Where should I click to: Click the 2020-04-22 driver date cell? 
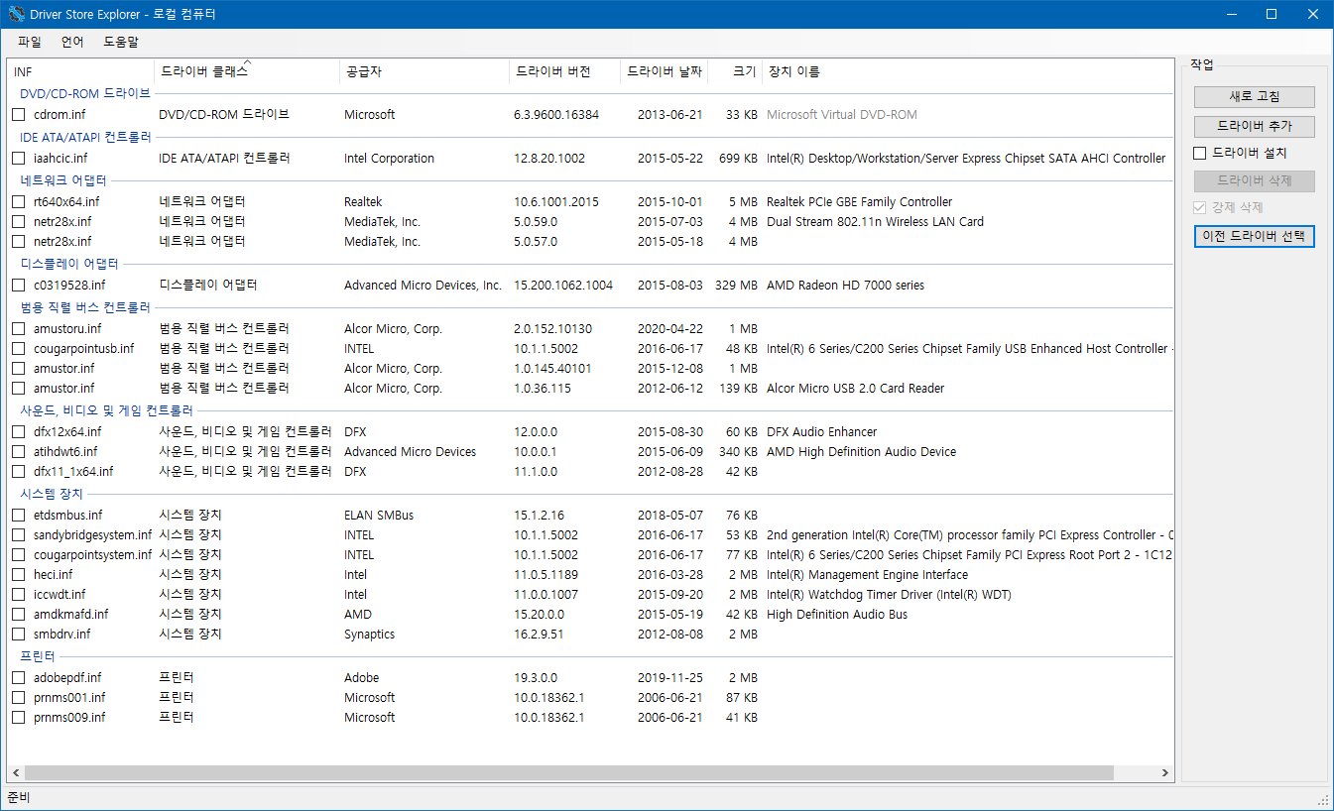(x=669, y=329)
